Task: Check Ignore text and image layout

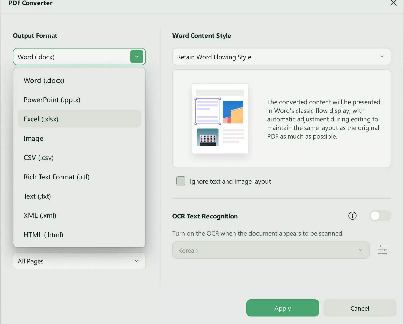Action: pos(181,181)
